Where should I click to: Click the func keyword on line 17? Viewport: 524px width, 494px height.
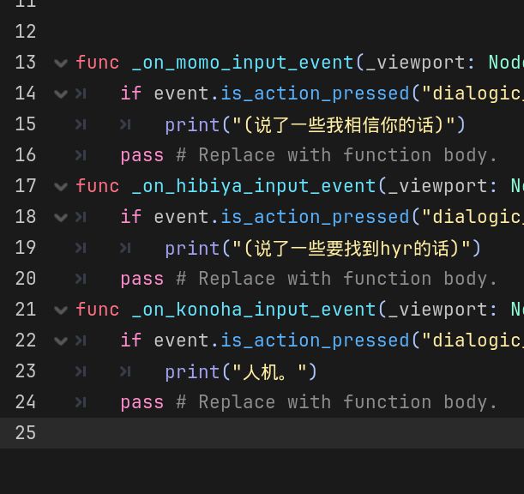point(98,186)
